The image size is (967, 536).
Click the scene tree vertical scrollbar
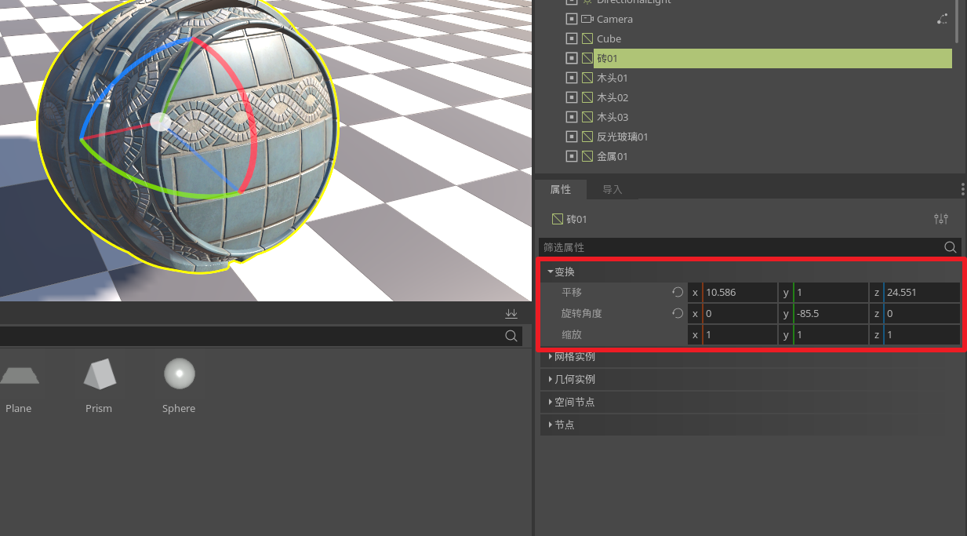point(956,21)
